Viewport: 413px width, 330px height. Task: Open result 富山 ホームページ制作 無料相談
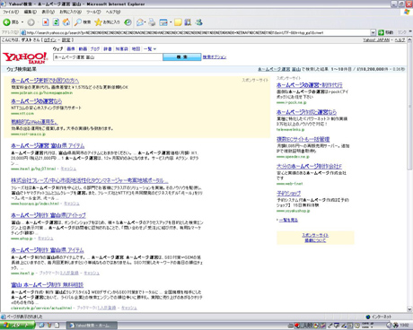pos(48,285)
